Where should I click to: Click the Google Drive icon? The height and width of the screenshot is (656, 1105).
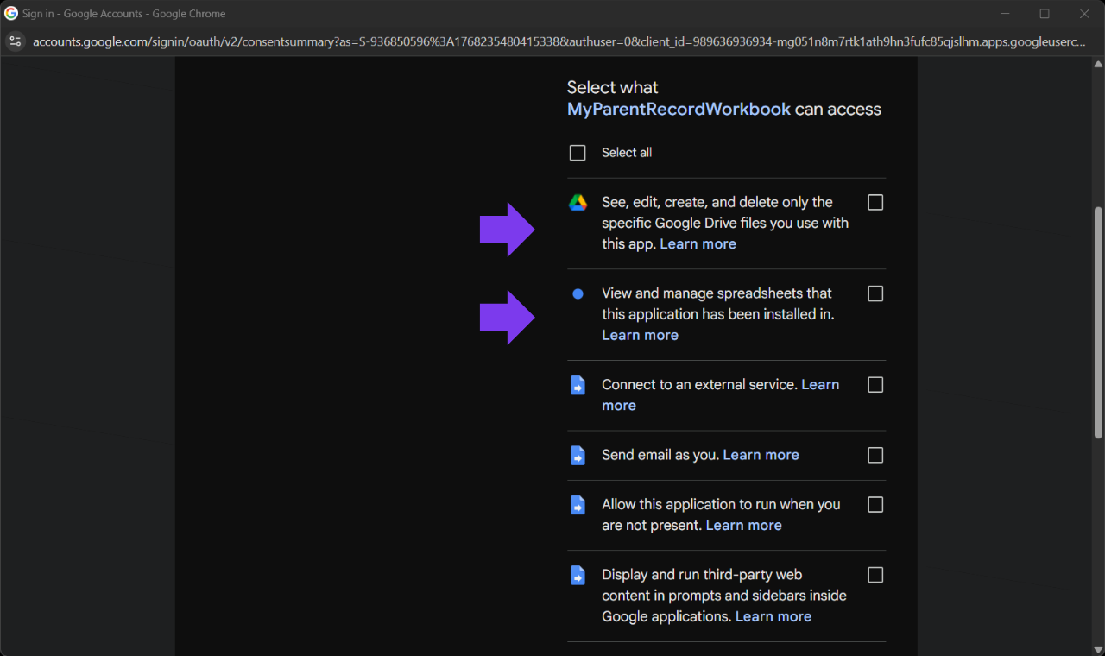click(578, 203)
